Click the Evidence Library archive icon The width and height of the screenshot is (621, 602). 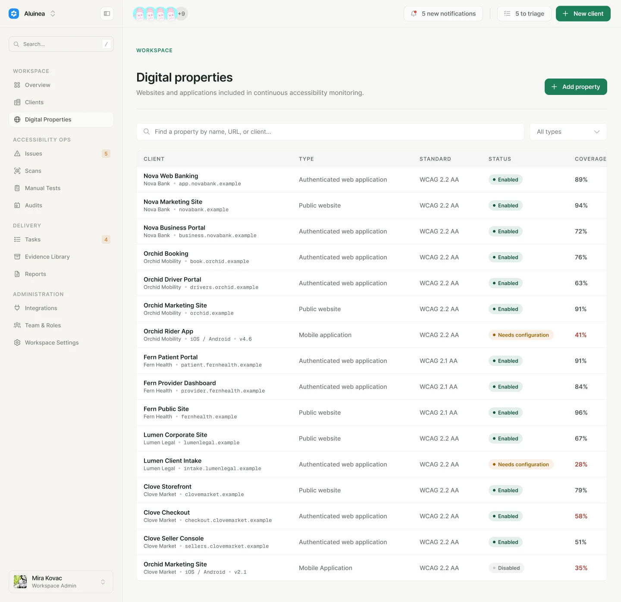pyautogui.click(x=17, y=257)
